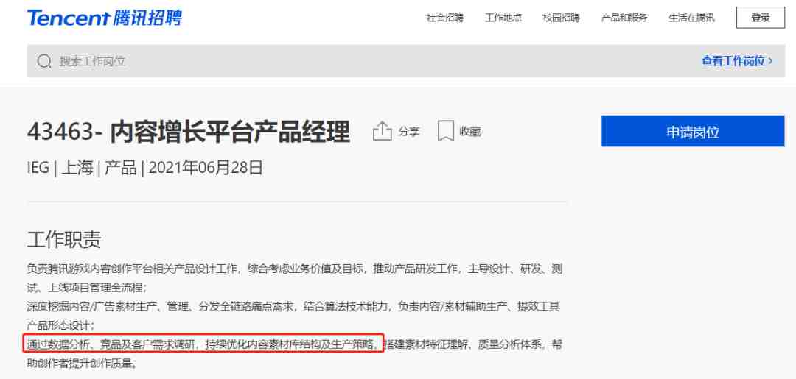Viewport: 796px width, 379px height.
Task: Expand the chevron beside 查看工作岗位
Action: click(x=771, y=61)
